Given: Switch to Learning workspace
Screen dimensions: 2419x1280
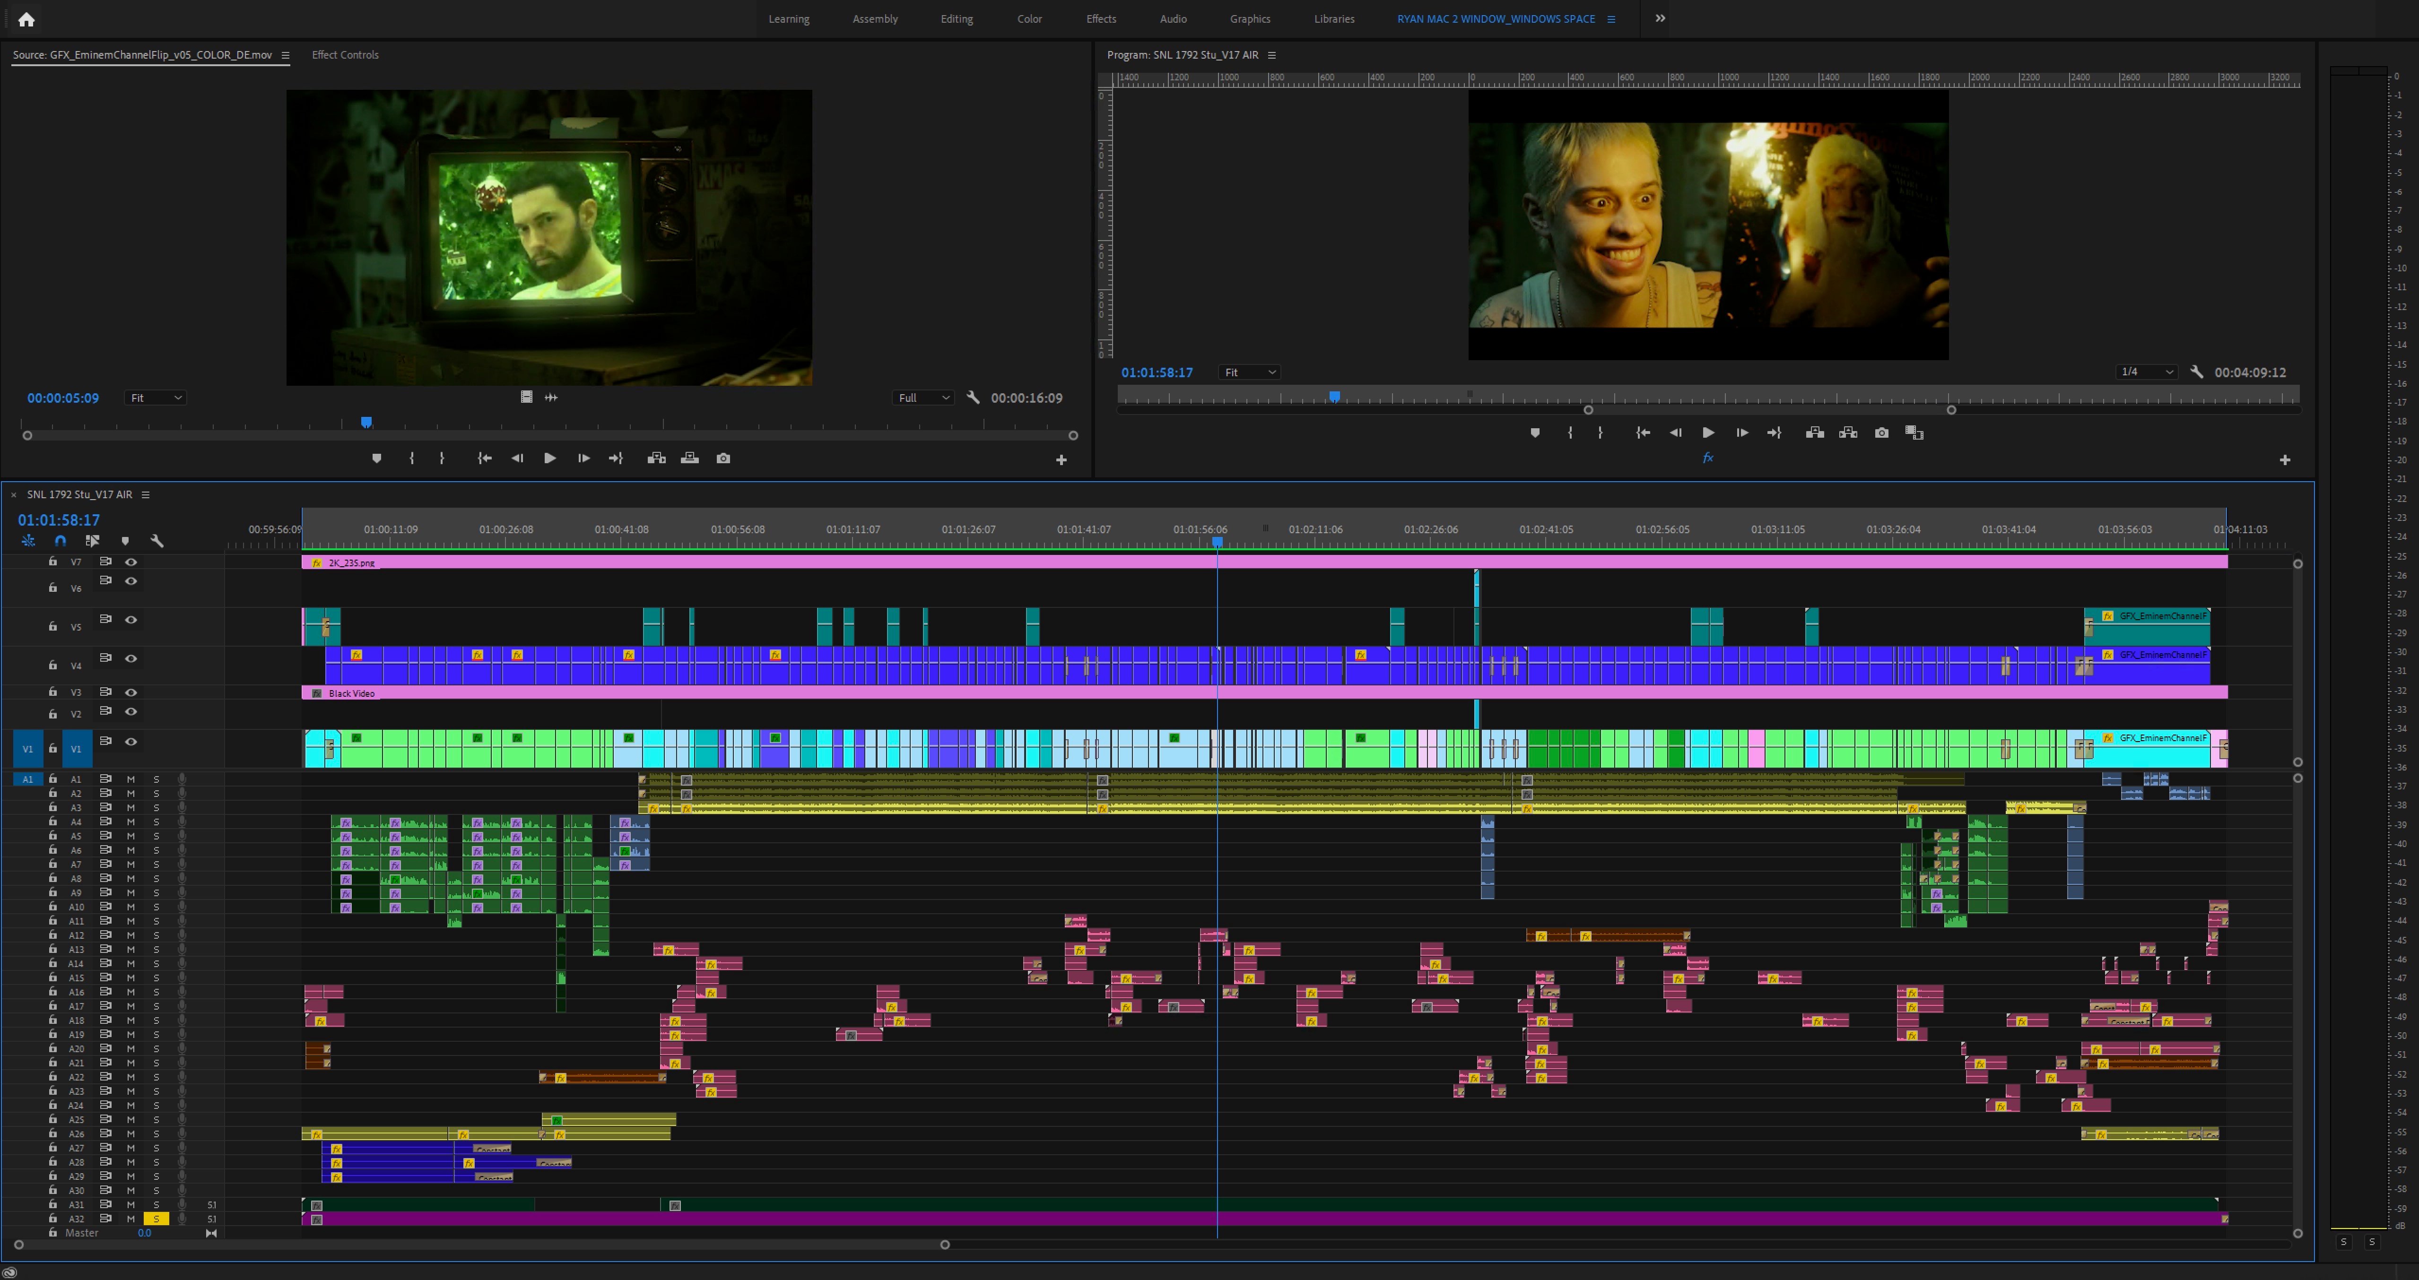Looking at the screenshot, I should [x=789, y=19].
